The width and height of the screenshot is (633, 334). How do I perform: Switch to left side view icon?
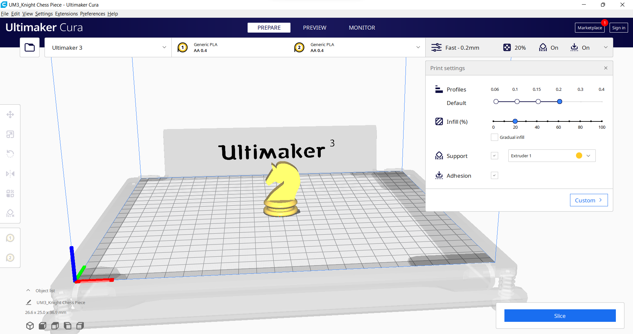tap(68, 326)
